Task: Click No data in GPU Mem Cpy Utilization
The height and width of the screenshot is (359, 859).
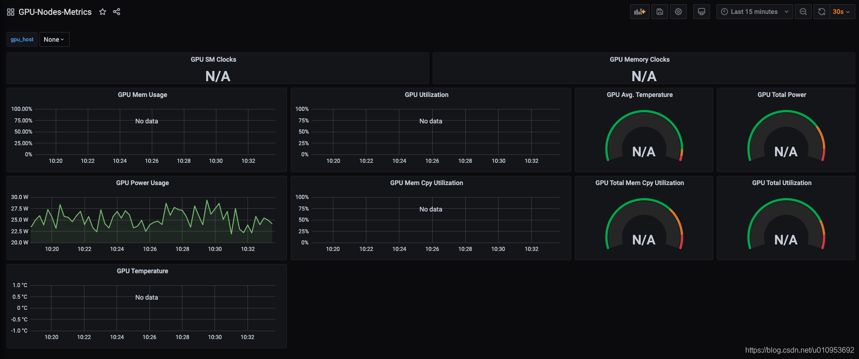Action: pos(431,209)
